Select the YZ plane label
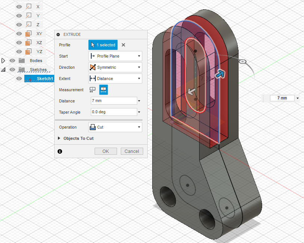Image resolution: width=304 pixels, height=243 pixels. click(39, 52)
